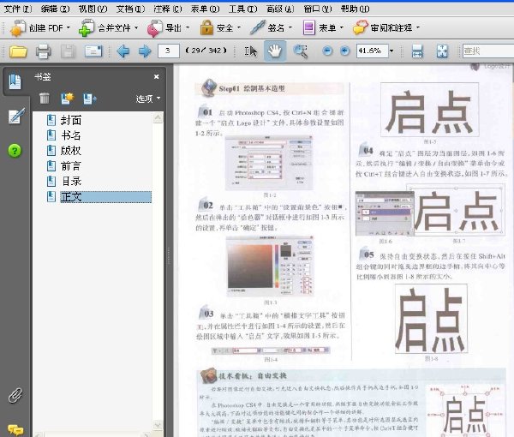This screenshot has height=437, width=514.
Task: Open the comments speech bubble panel
Action: (15, 430)
